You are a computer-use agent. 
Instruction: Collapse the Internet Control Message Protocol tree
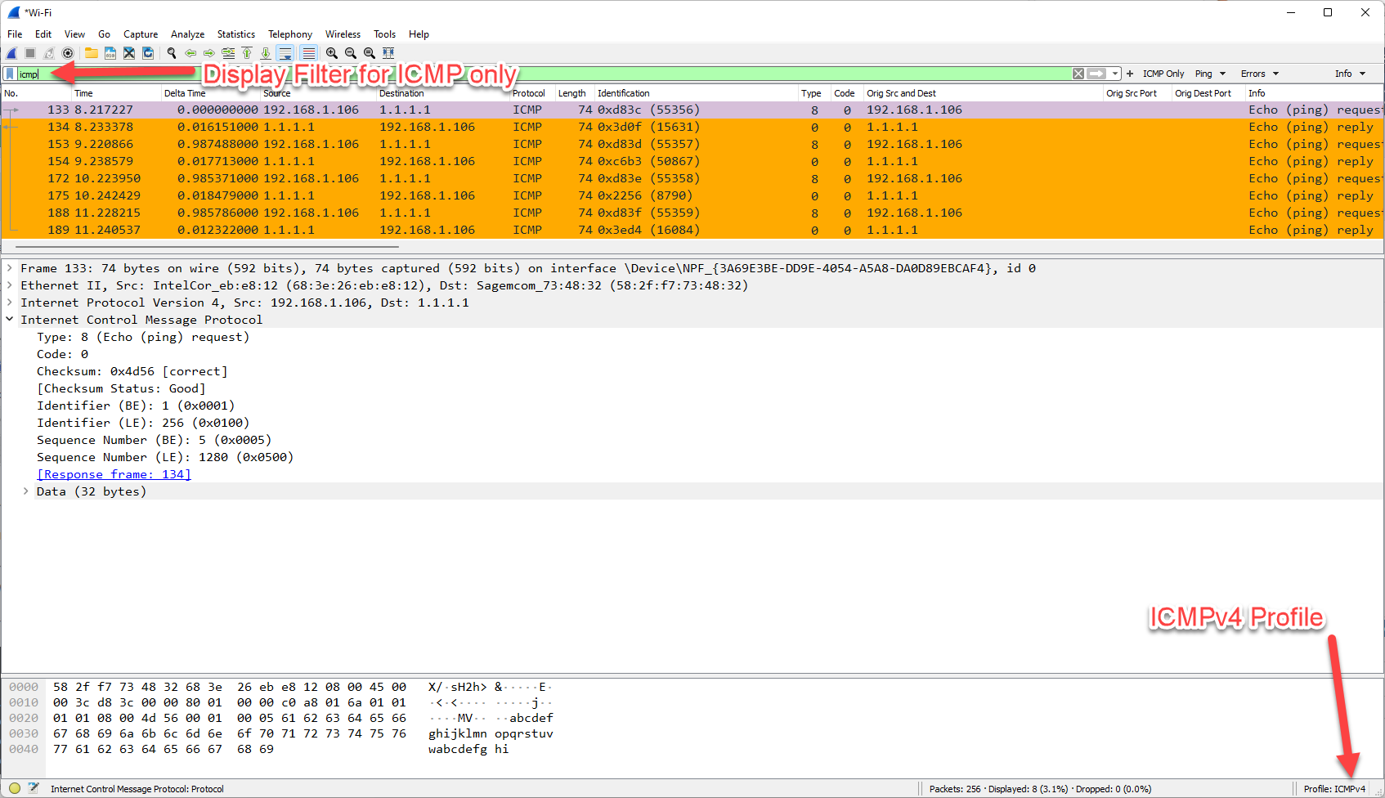10,319
